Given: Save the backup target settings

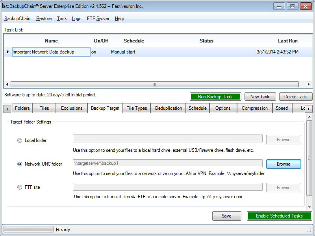Looking at the screenshot, I should coord(227,216).
